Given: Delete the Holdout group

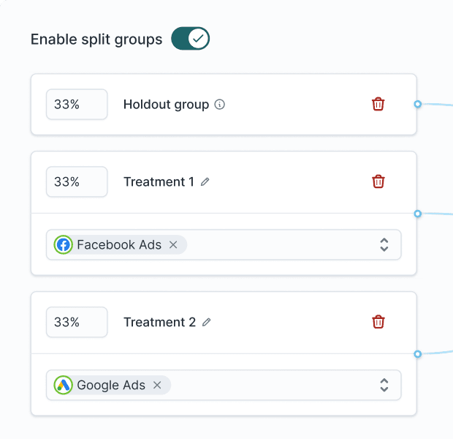Looking at the screenshot, I should click(x=378, y=104).
